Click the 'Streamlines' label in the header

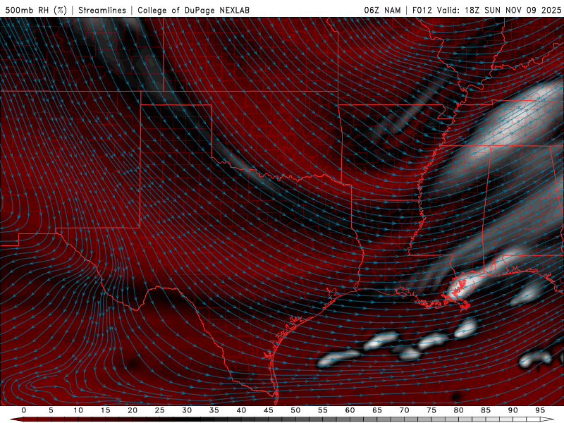(102, 10)
